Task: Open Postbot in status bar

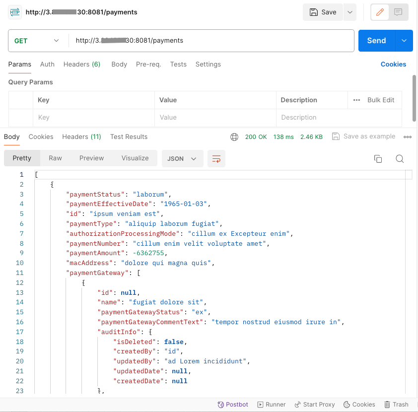Action: tap(233, 405)
